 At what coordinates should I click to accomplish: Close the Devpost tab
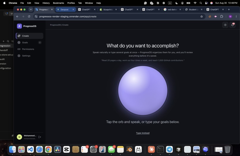tap(73, 10)
